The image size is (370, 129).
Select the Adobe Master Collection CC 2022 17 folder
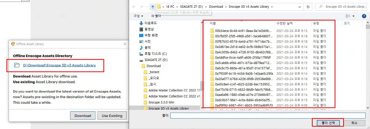pos(174,90)
